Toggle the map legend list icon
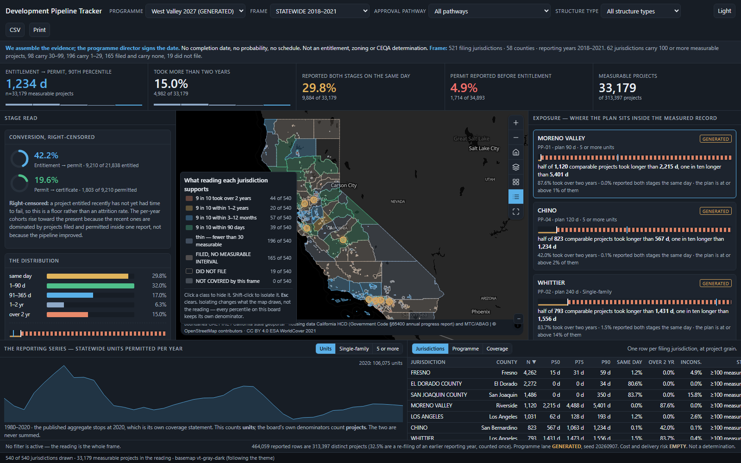This screenshot has height=463, width=741. (x=516, y=197)
